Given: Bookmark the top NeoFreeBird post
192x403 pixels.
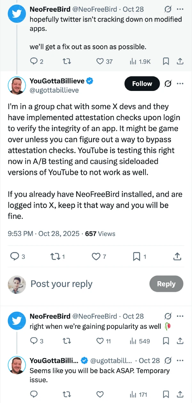Looking at the screenshot, I should (166, 61).
